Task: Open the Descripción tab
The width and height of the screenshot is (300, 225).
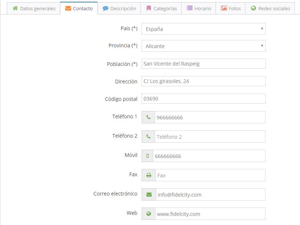Action: tap(119, 8)
